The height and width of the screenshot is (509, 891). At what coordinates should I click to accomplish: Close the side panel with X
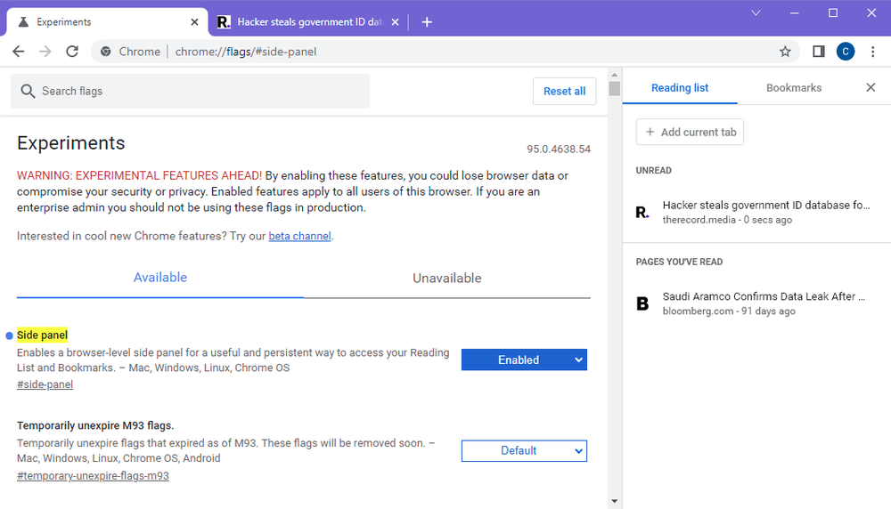tap(871, 87)
